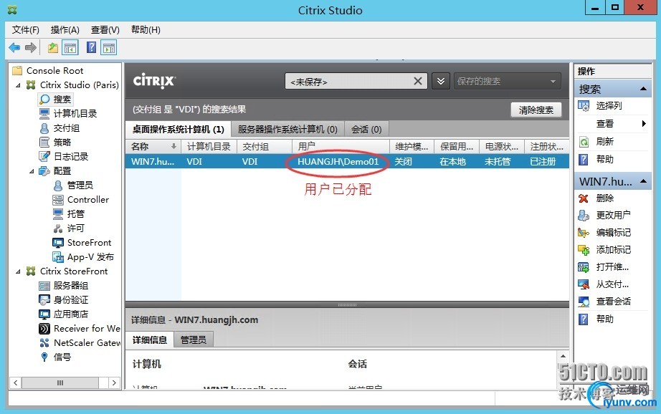Select NetScaler Gateway tree node
Image resolution: width=661 pixels, height=414 pixels.
point(87,343)
